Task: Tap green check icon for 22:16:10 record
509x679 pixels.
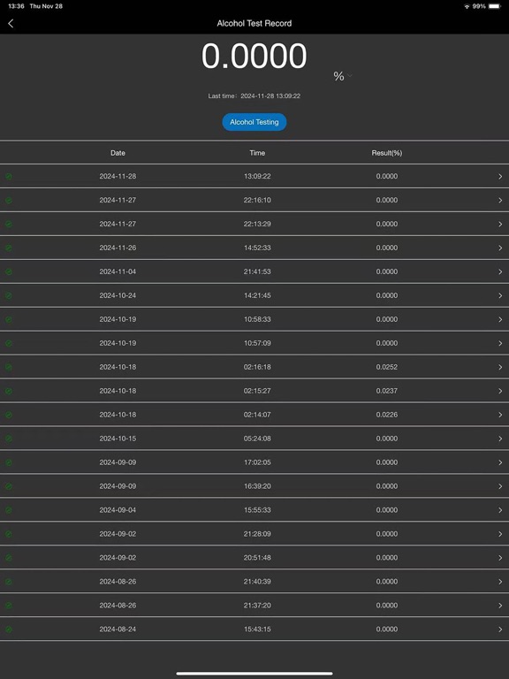Action: [9, 200]
